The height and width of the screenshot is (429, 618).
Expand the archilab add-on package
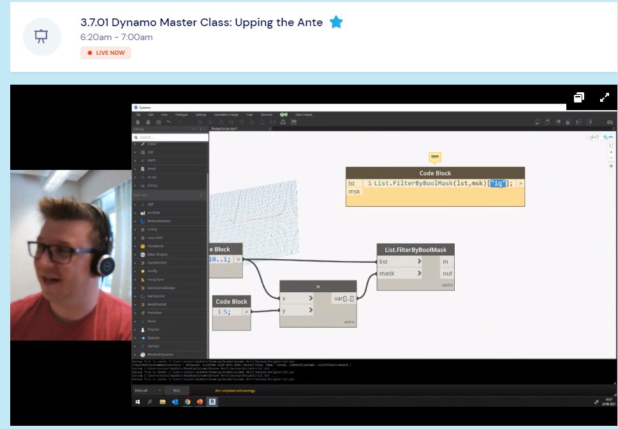170,213
